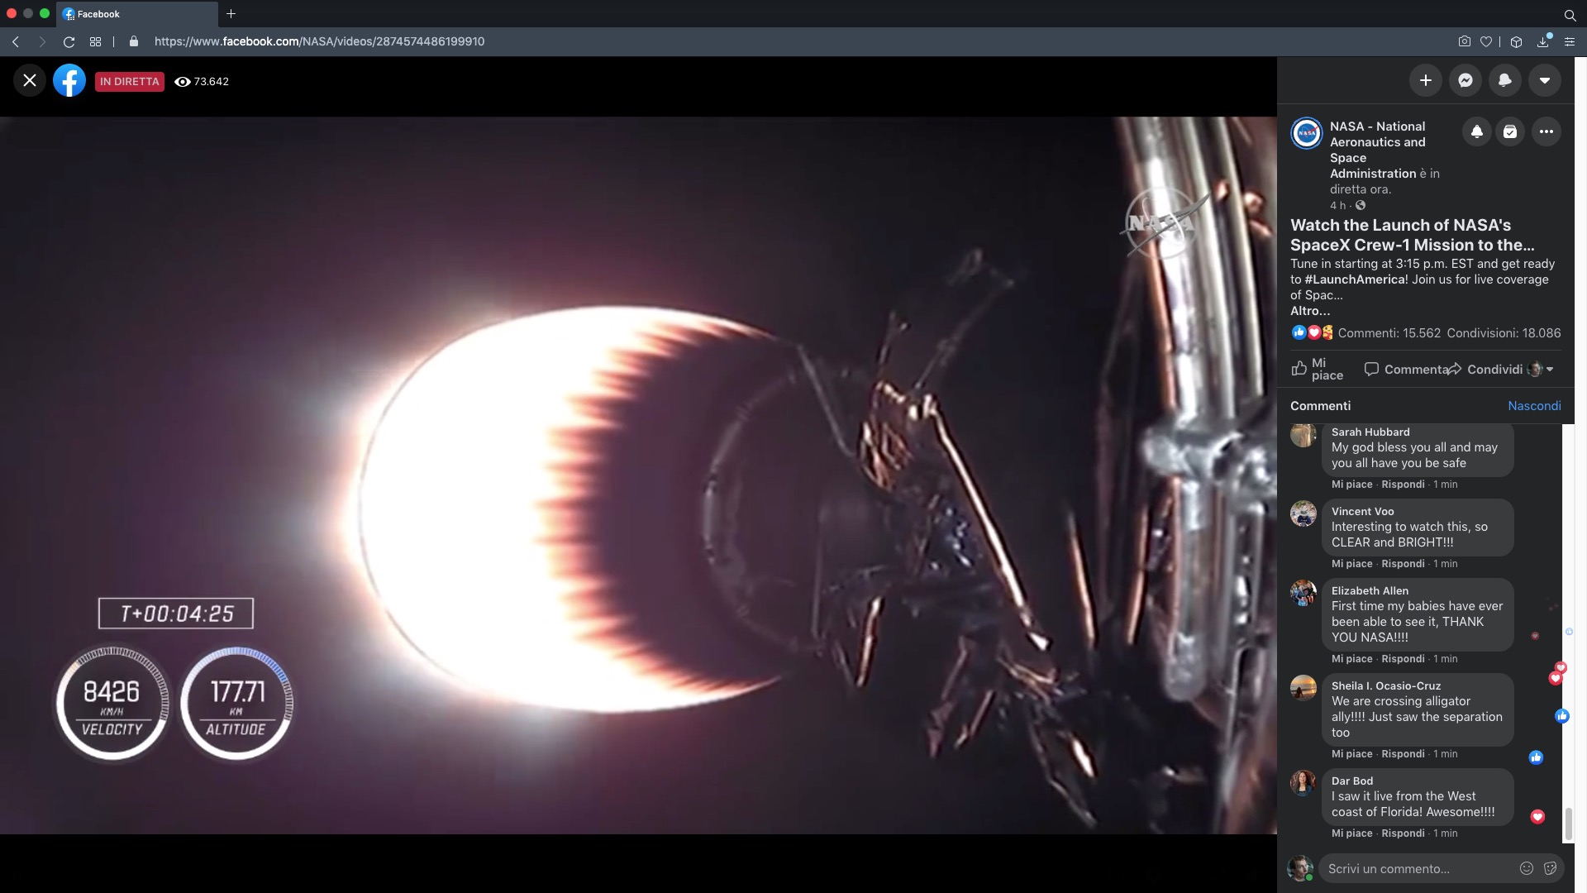Open NASA page name link

[x=1378, y=150]
